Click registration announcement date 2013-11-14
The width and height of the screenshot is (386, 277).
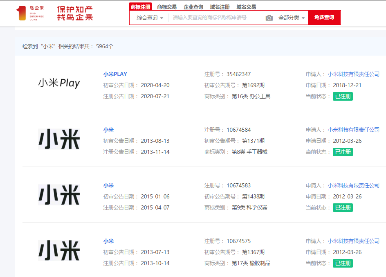tap(155, 152)
